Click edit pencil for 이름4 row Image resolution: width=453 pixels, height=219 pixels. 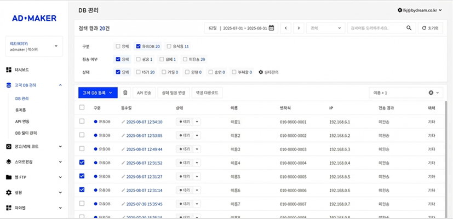[x=123, y=163]
